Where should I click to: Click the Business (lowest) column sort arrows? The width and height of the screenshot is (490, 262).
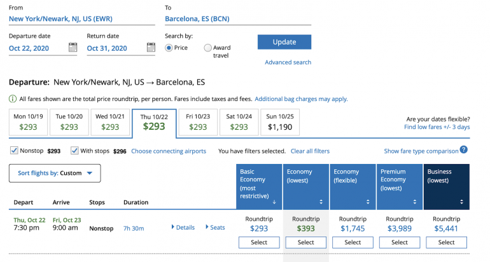tap(462, 202)
